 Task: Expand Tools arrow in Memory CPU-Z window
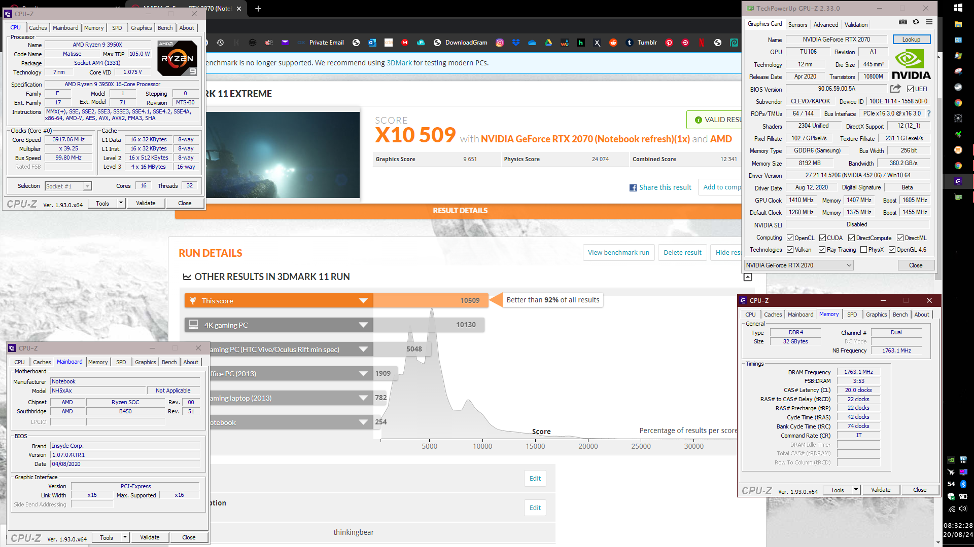[x=856, y=490]
